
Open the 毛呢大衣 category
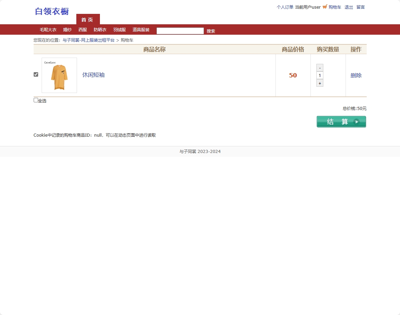(x=48, y=29)
